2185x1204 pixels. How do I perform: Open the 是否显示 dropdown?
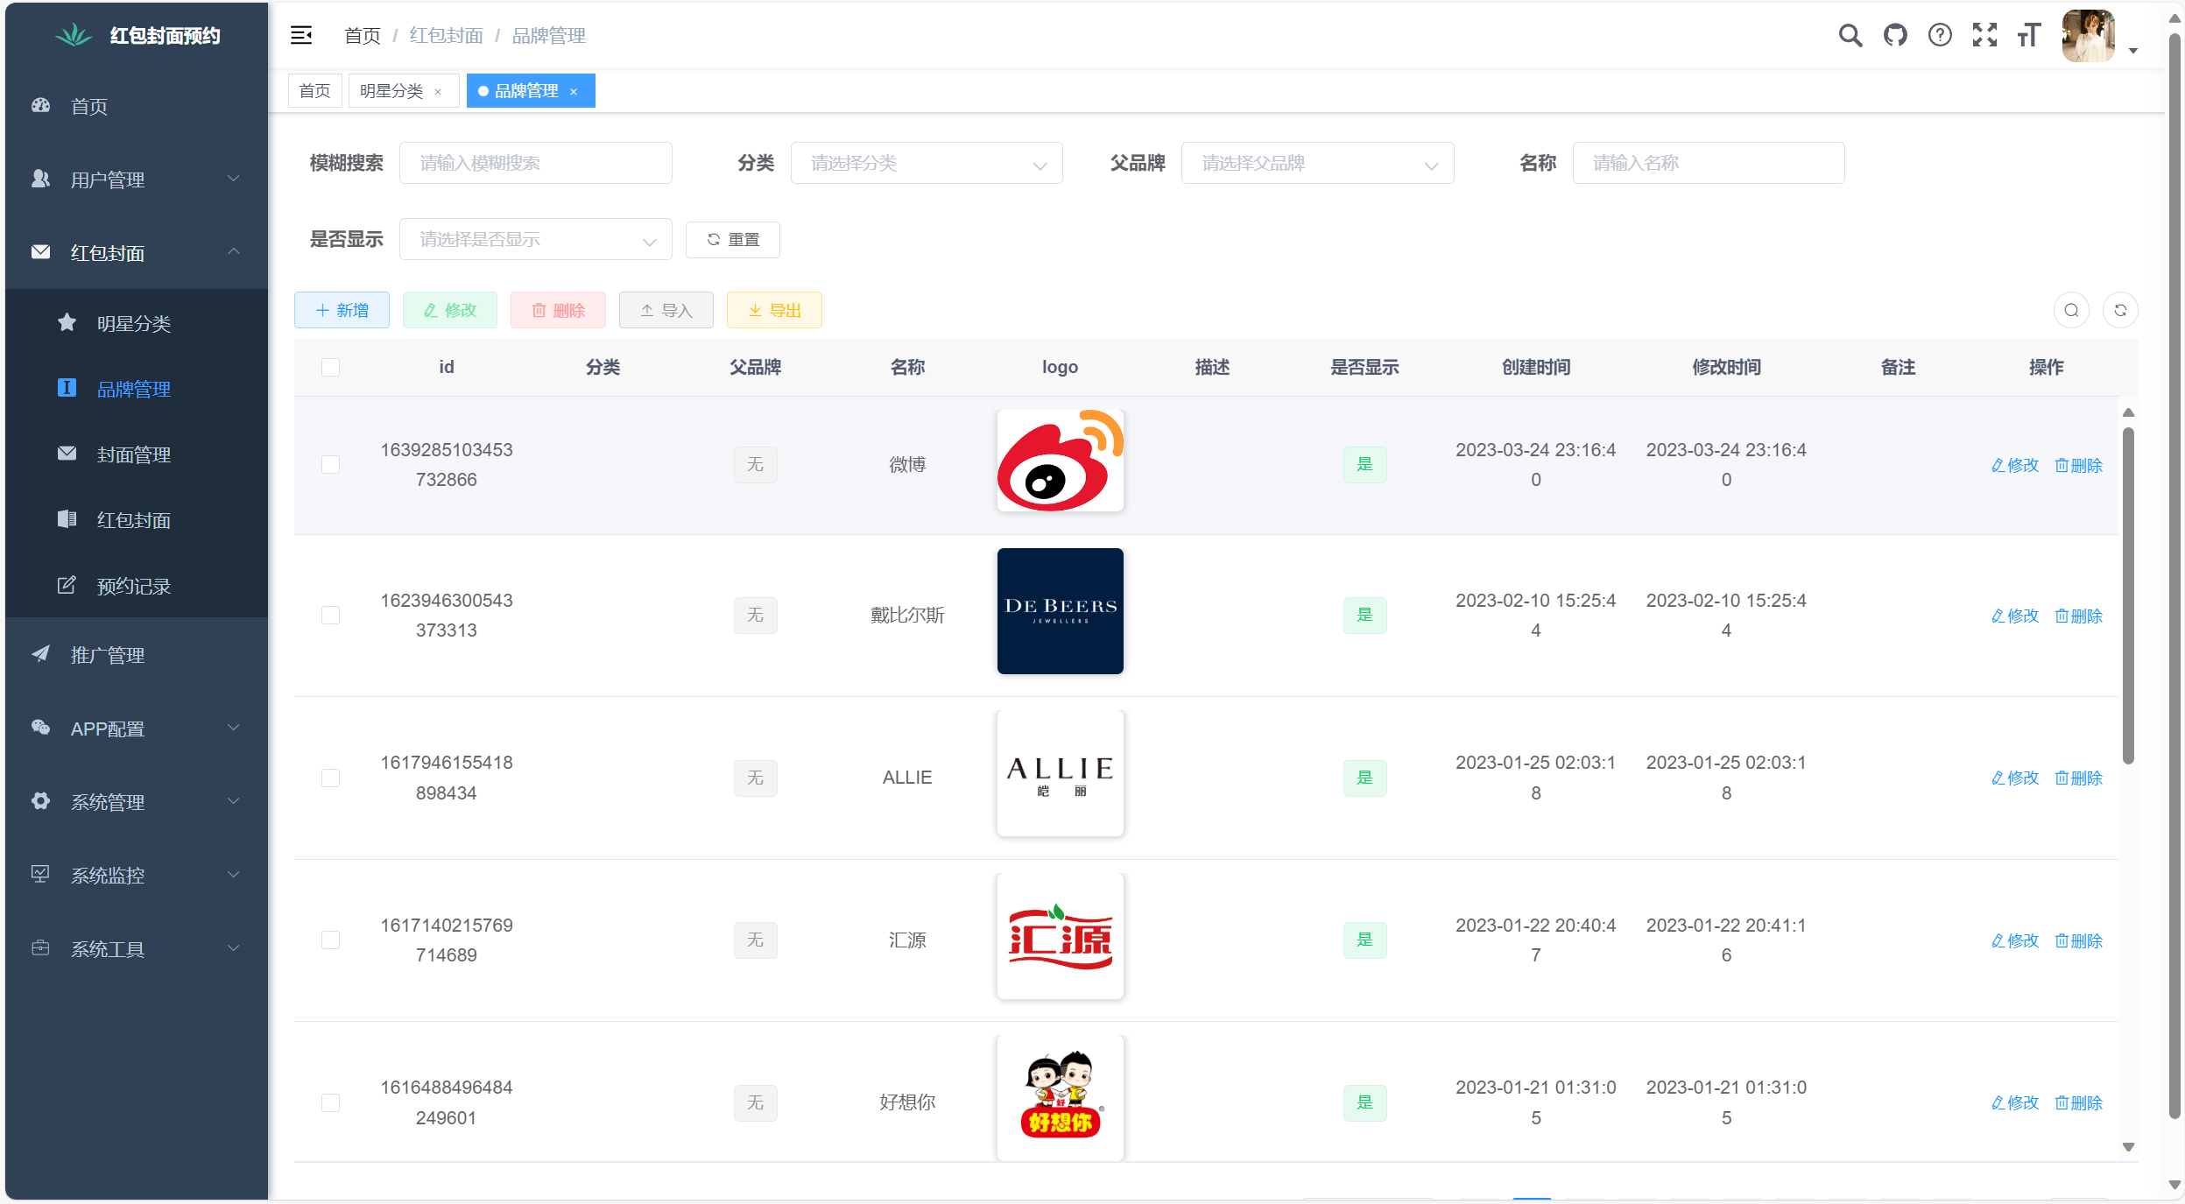pyautogui.click(x=535, y=239)
